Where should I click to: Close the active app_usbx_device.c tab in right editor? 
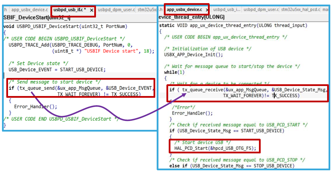pos(207,10)
